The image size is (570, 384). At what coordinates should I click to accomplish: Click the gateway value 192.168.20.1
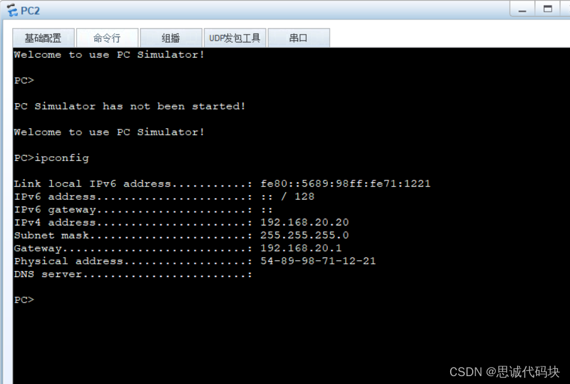click(301, 248)
